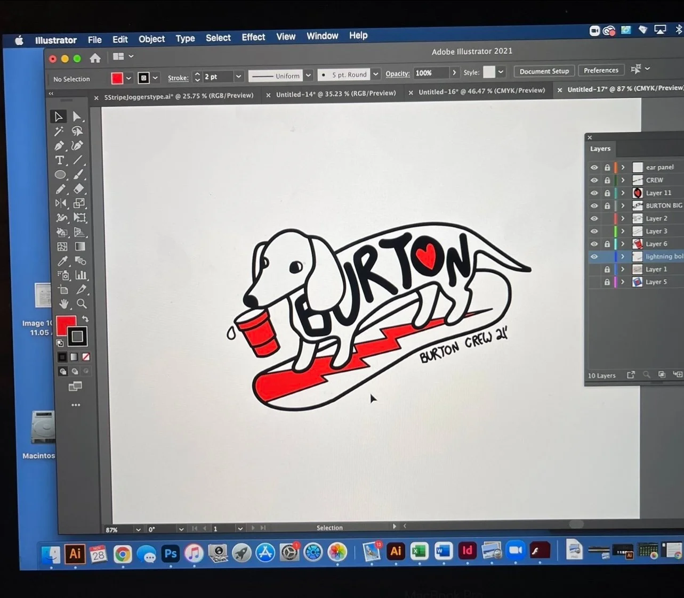Select the Type tool
Screen dimensions: 684x598
click(x=60, y=160)
